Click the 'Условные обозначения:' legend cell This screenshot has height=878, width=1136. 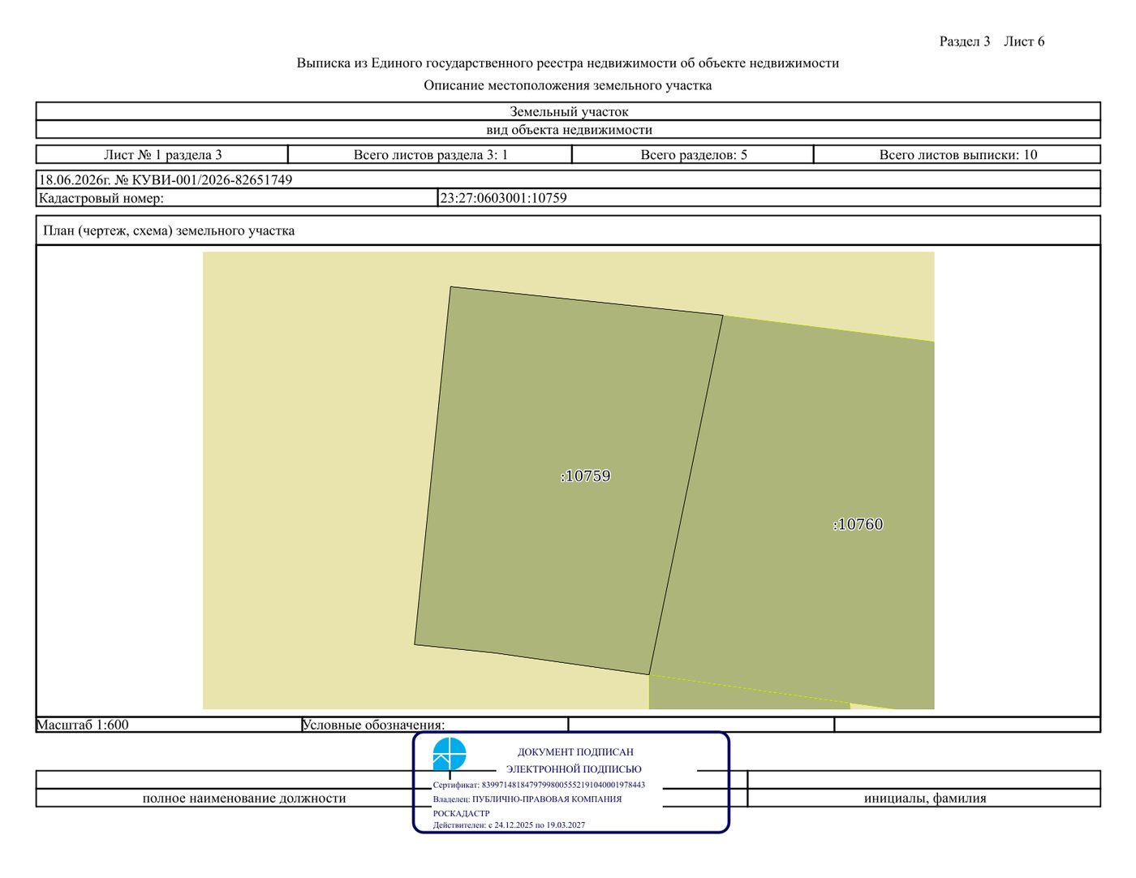[x=434, y=725]
